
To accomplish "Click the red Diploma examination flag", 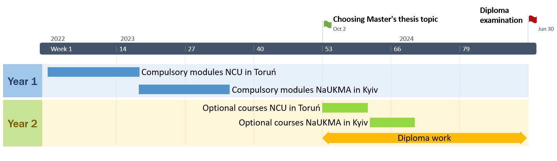I will click(532, 19).
